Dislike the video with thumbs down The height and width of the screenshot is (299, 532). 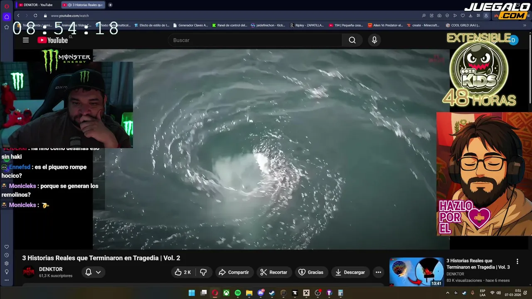[203, 272]
